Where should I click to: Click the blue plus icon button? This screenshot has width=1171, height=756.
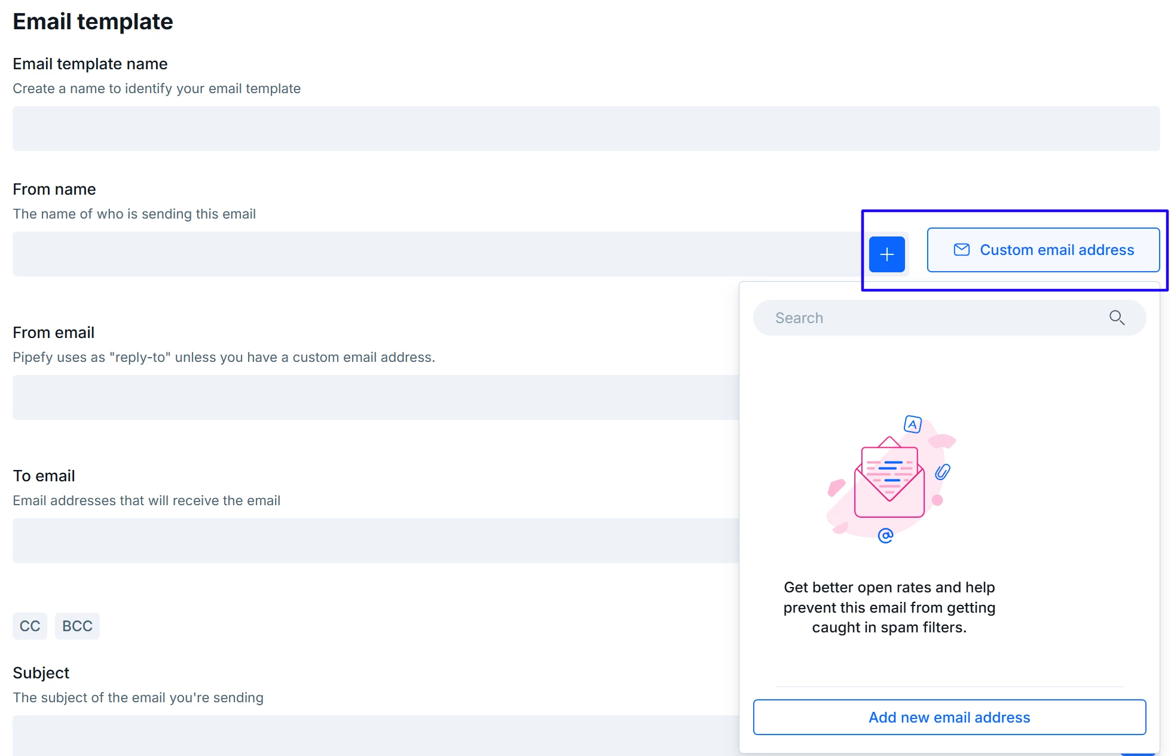coord(886,254)
